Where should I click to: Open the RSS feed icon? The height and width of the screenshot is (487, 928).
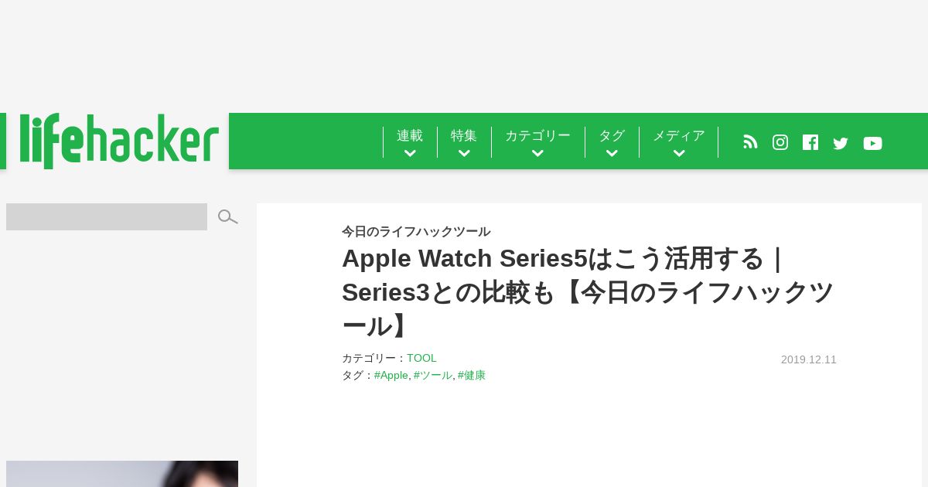point(750,142)
